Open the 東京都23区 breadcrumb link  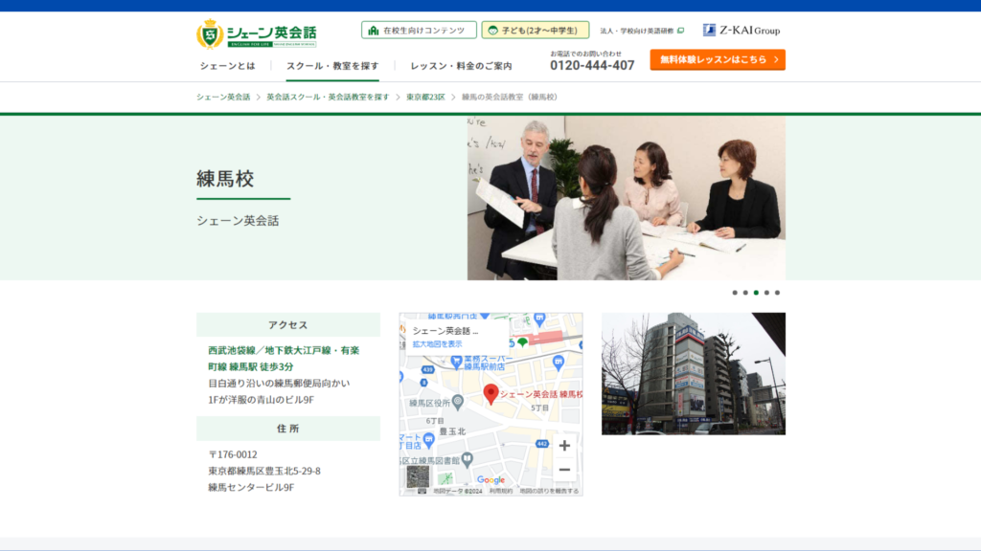[x=425, y=97]
